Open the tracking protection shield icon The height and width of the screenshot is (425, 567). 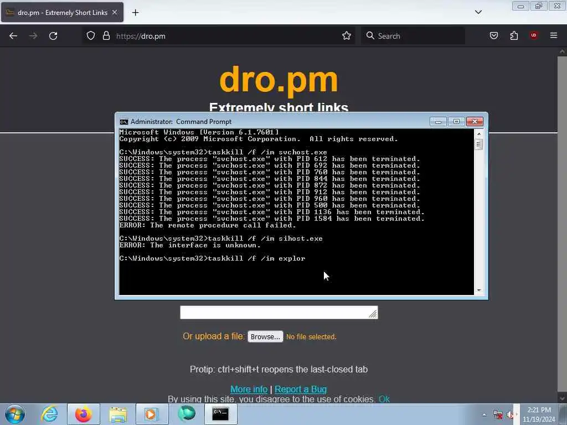[91, 36]
